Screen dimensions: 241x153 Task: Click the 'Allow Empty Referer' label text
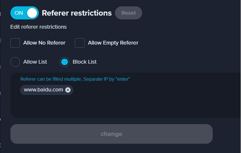[x=113, y=43]
